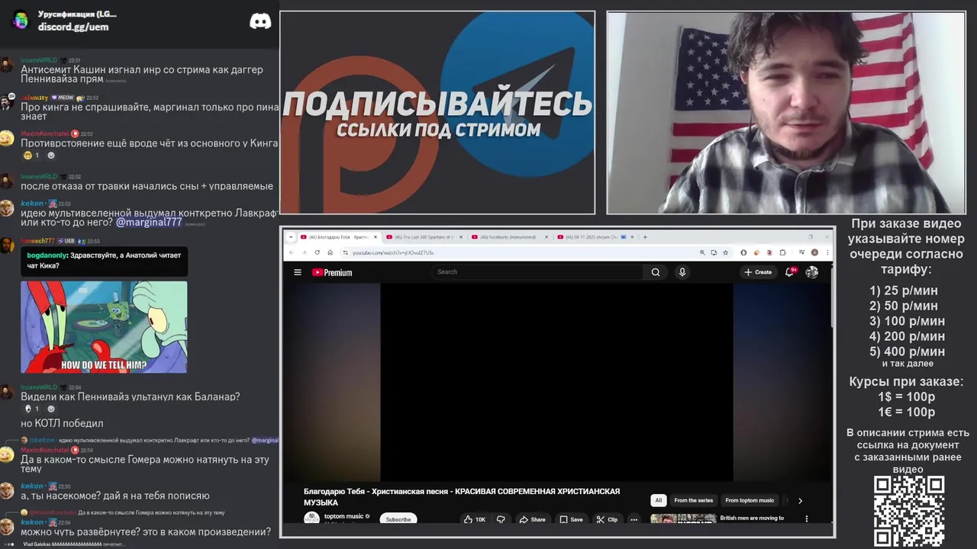The image size is (977, 549).
Task: Open browser extensions puzzle icon
Action: click(782, 252)
